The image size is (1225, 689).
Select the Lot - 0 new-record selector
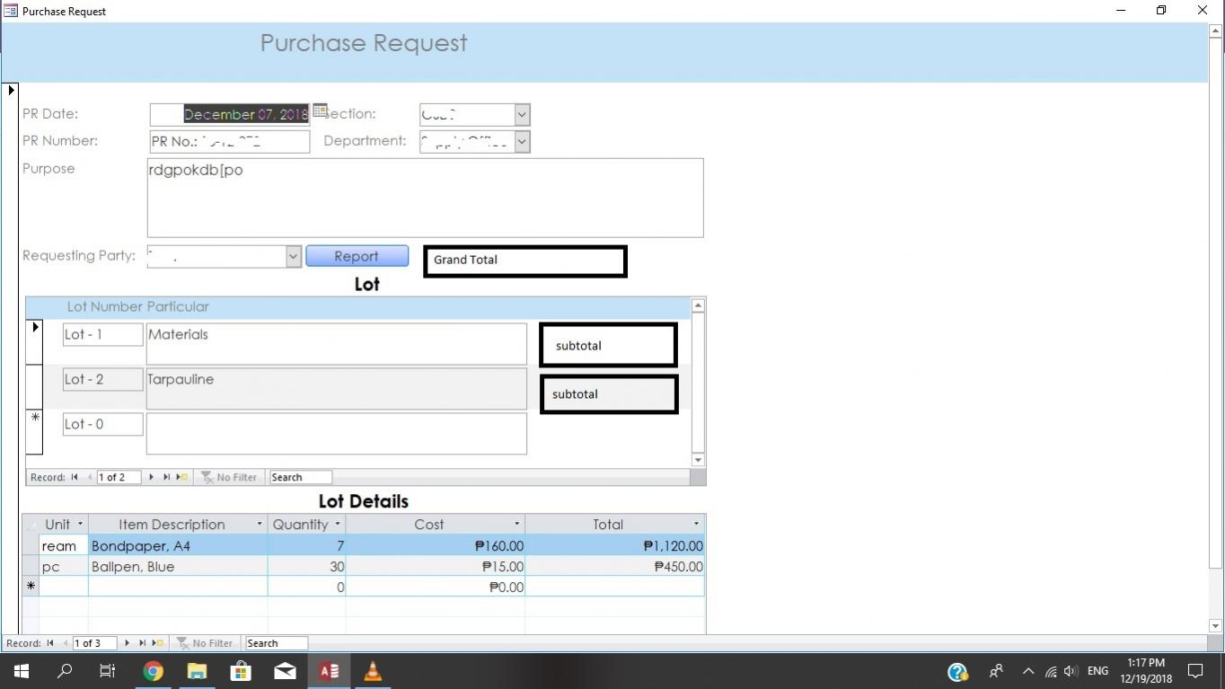pyautogui.click(x=34, y=432)
